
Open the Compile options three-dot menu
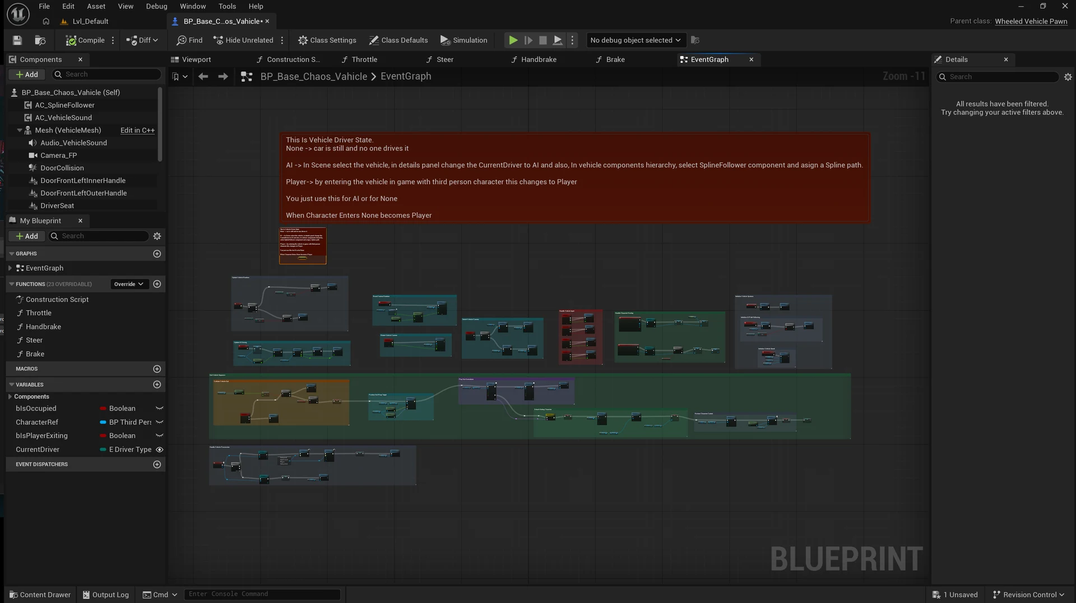point(113,40)
